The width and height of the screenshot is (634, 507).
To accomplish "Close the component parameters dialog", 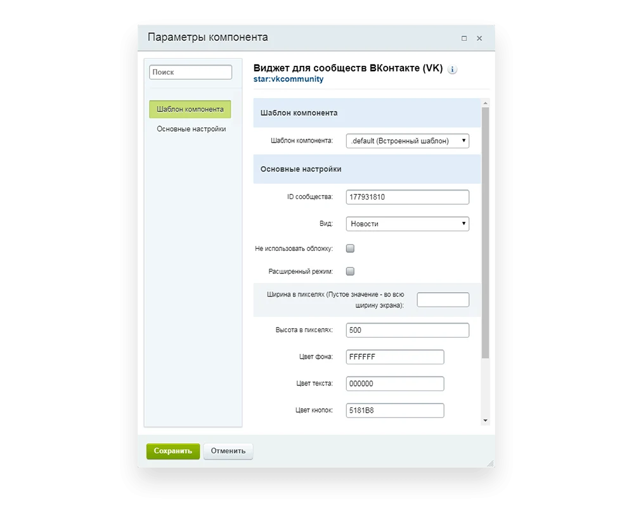I will point(479,39).
